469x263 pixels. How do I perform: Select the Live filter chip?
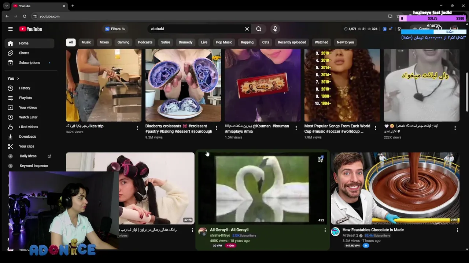(204, 42)
